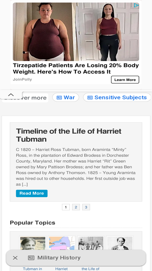Collapse the ad using the up chevron

point(11,95)
